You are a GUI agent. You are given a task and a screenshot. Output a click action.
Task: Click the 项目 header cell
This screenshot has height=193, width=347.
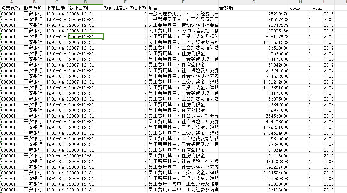pos(183,8)
